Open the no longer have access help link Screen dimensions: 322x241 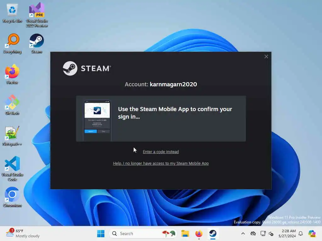click(161, 163)
